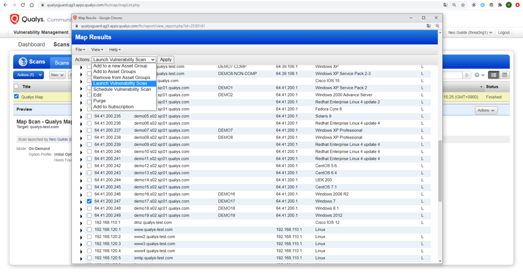Check the box for host 192.168.120.1
This screenshot has width=523, height=274.
tap(89, 230)
